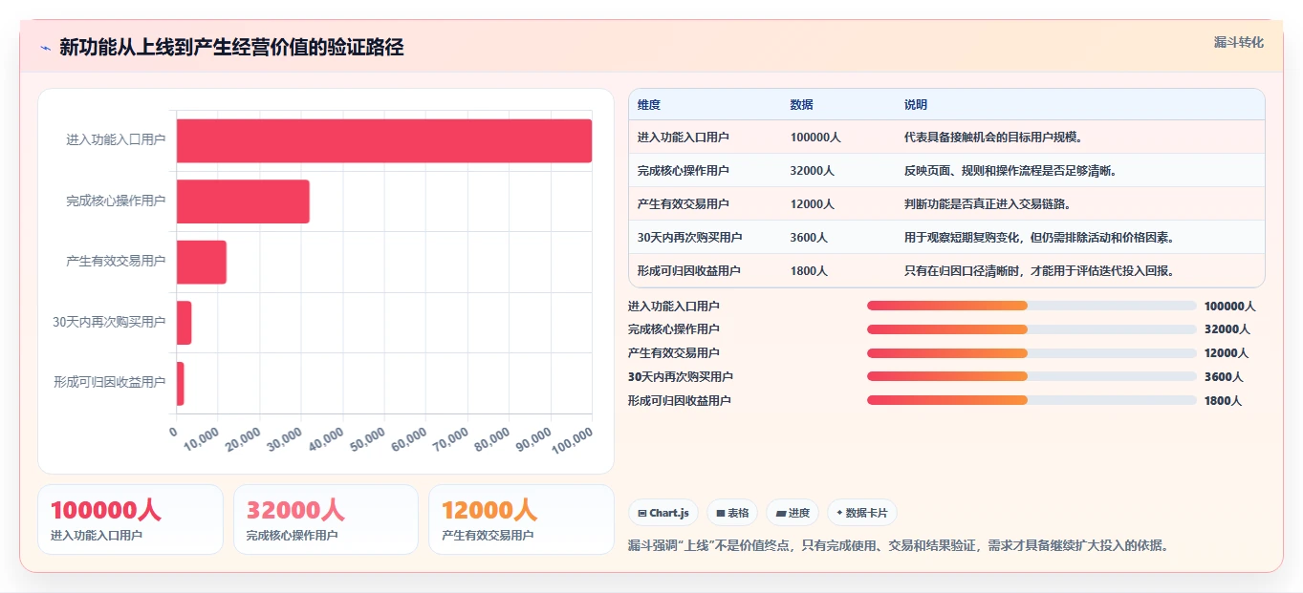Click the 漏斗转化 tag

tap(1238, 43)
